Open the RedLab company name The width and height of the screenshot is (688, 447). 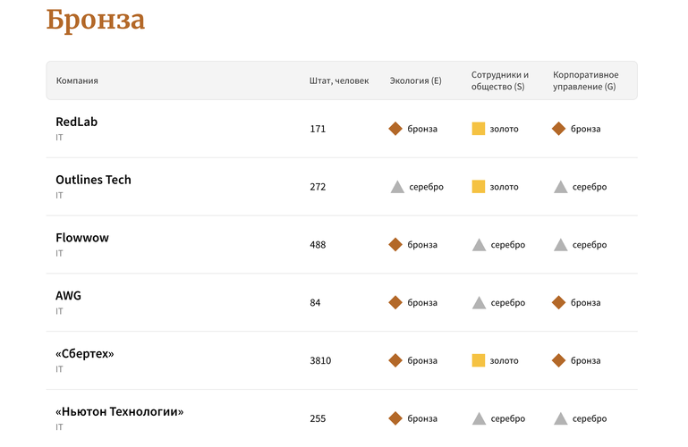pos(76,122)
